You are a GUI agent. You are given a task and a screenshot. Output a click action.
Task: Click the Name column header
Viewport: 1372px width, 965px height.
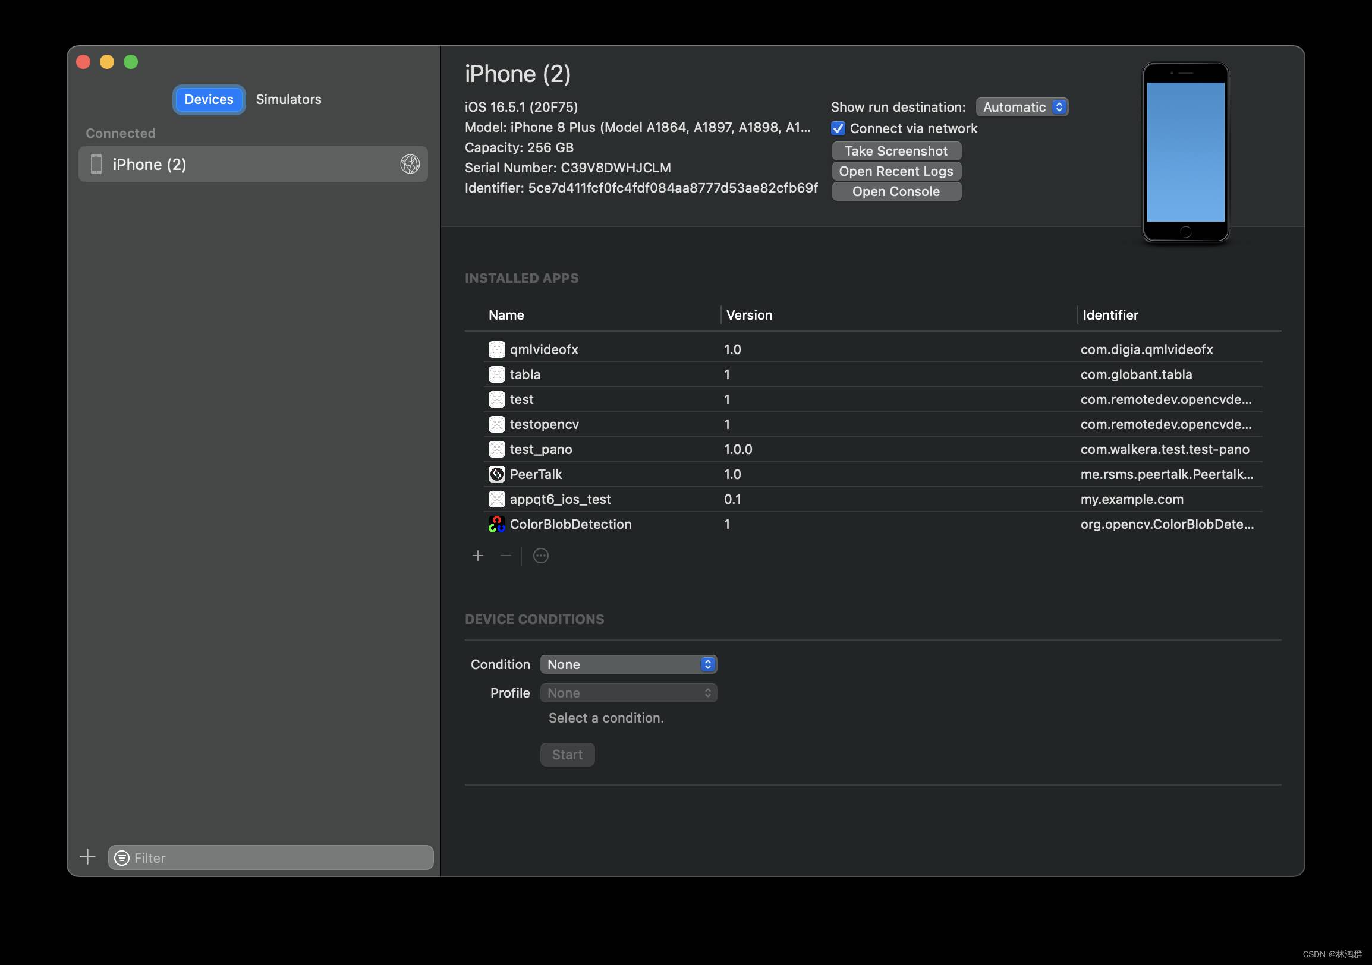pos(506,315)
